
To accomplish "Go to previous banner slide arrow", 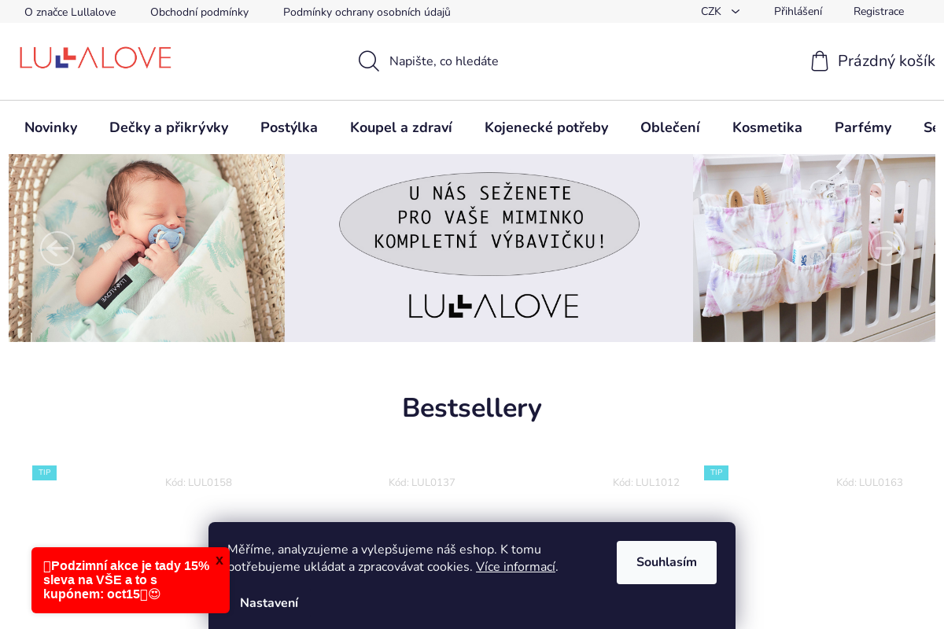I will pos(57,248).
